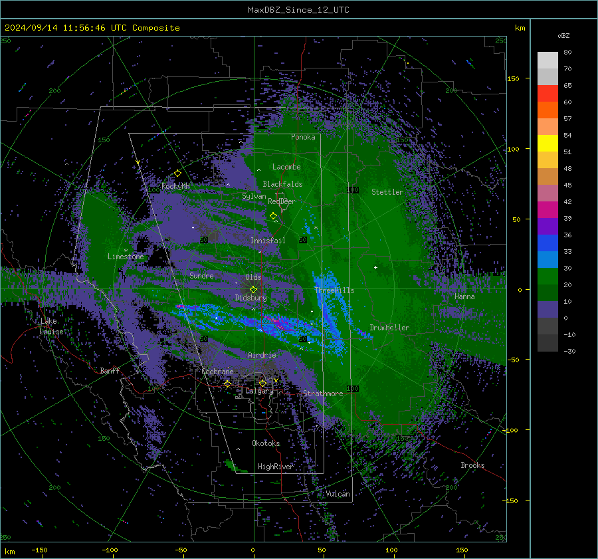This screenshot has height=559, width=598.
Task: Pick the lightest gray 70-80 dBZ swatch
Action: click(548, 60)
